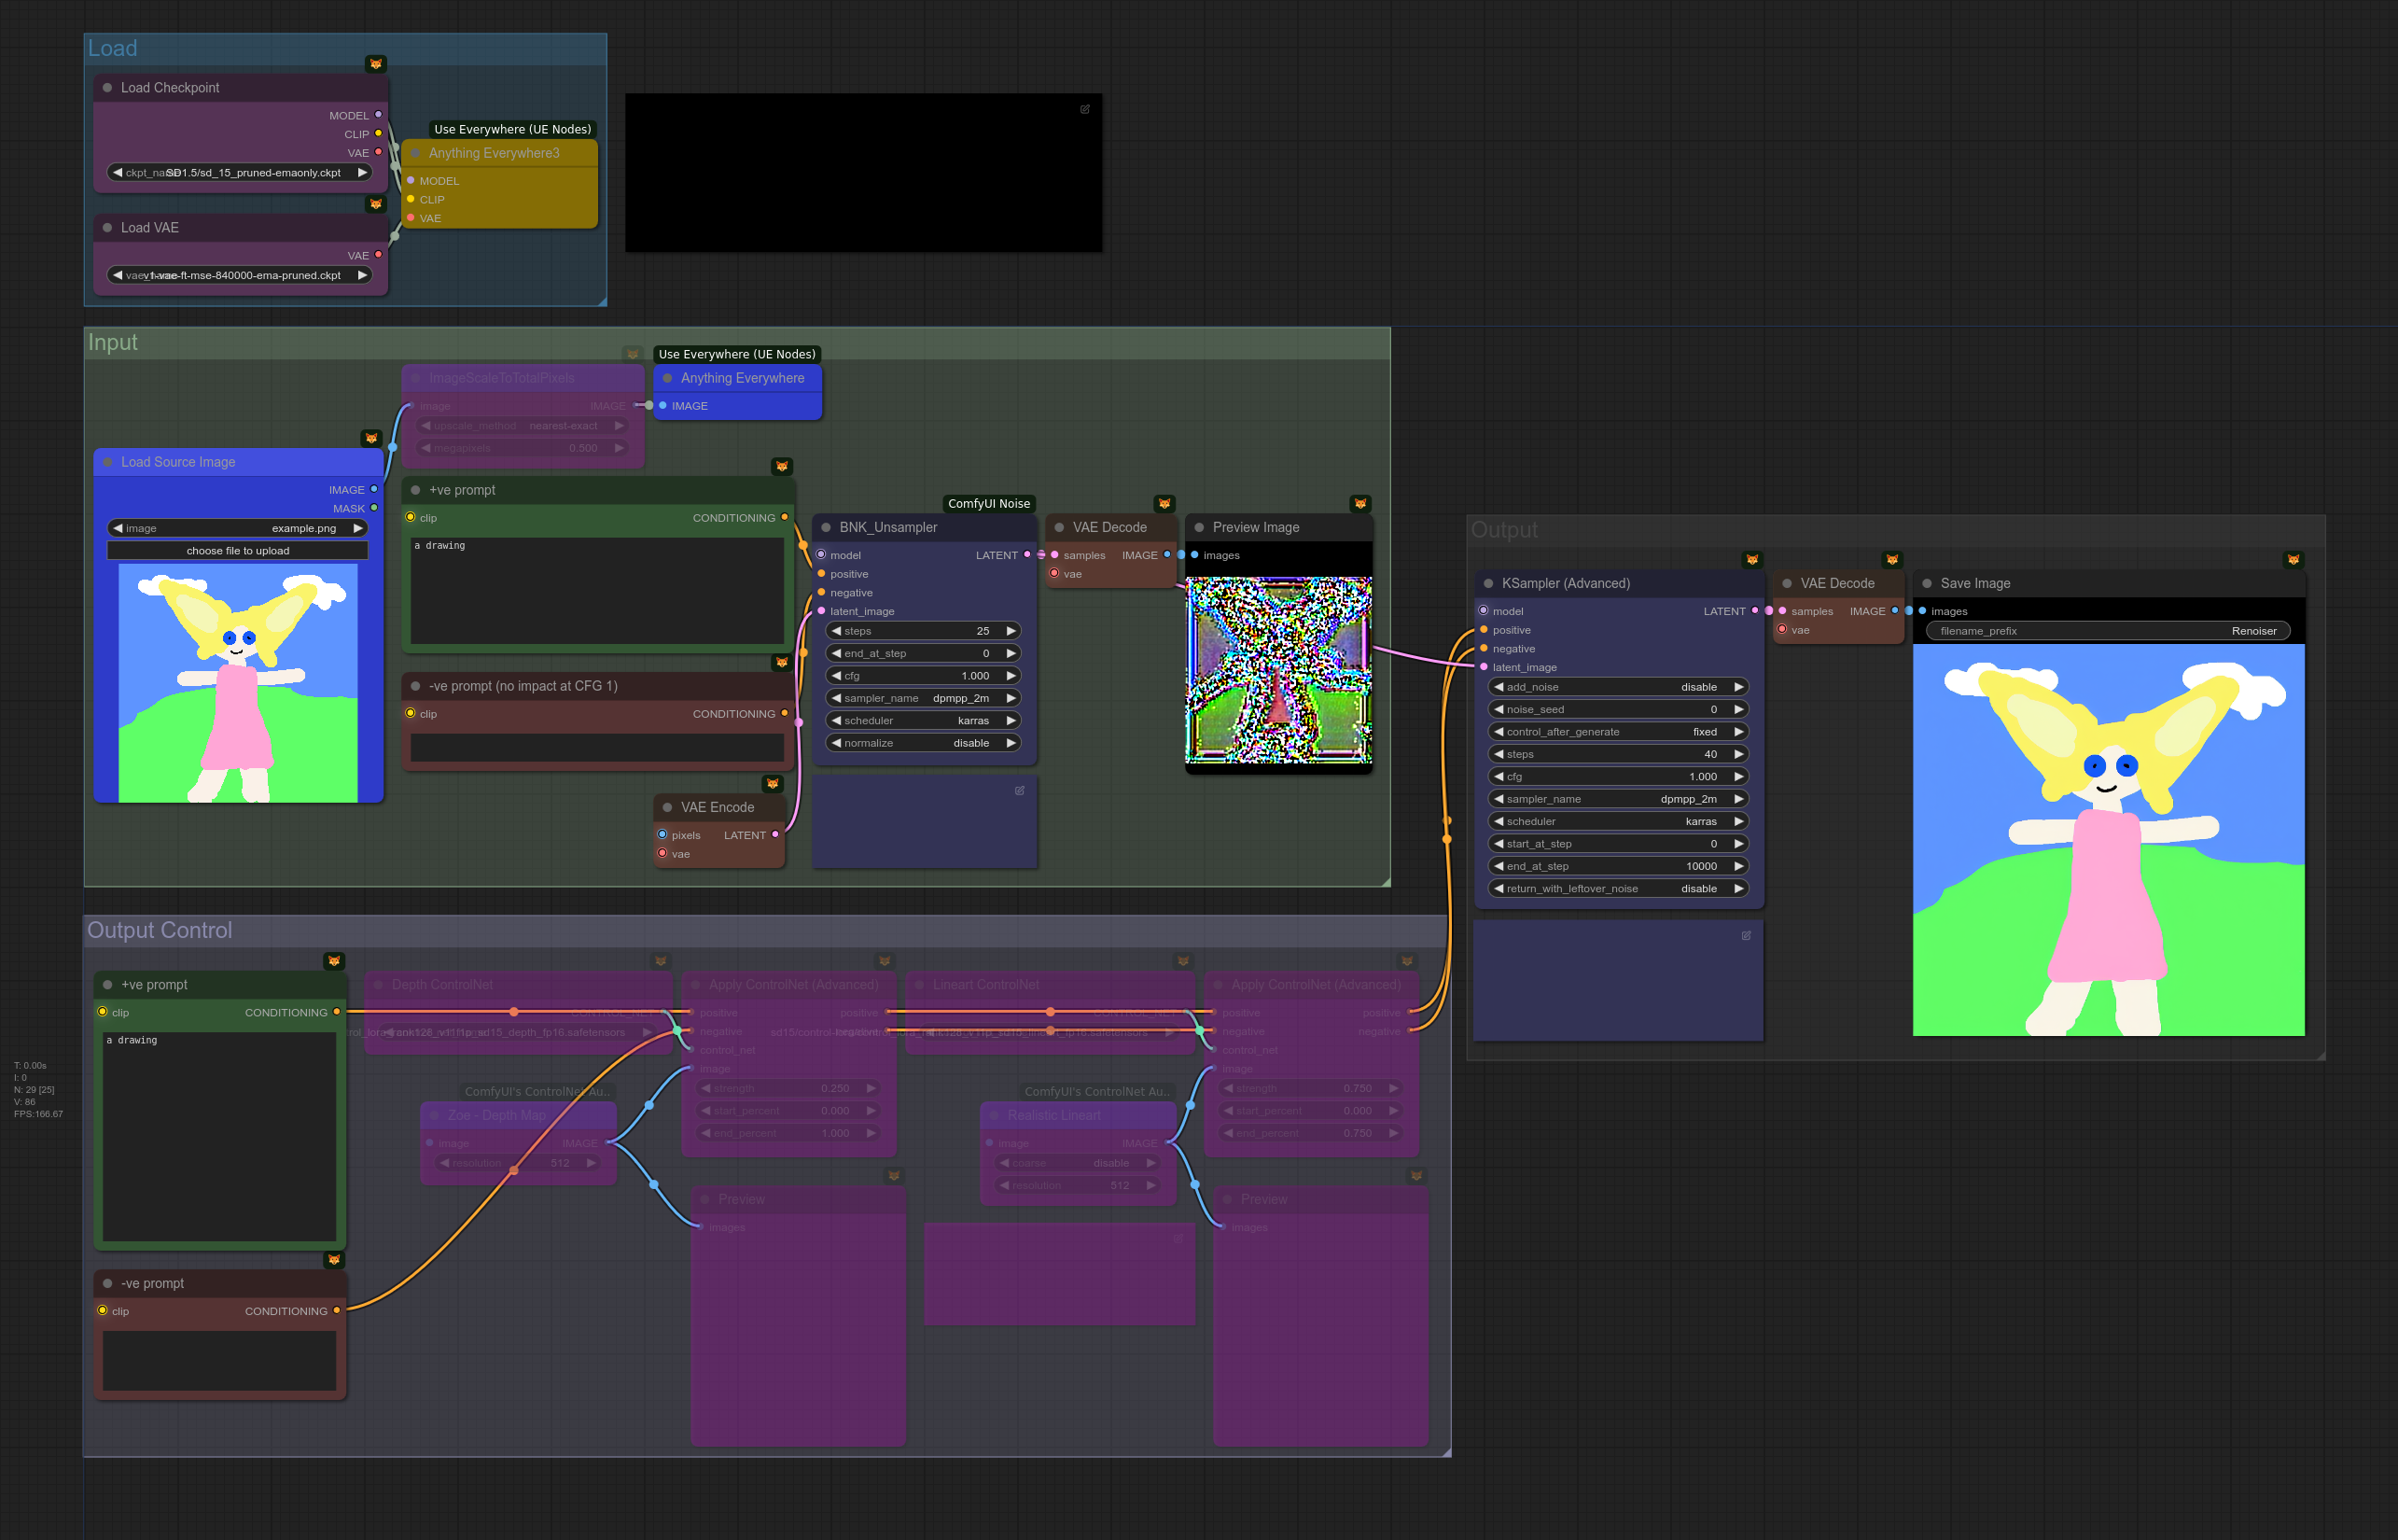
Task: Click the fox badge above BNK_Unsampler's VAE Decode
Action: pyautogui.click(x=1164, y=504)
